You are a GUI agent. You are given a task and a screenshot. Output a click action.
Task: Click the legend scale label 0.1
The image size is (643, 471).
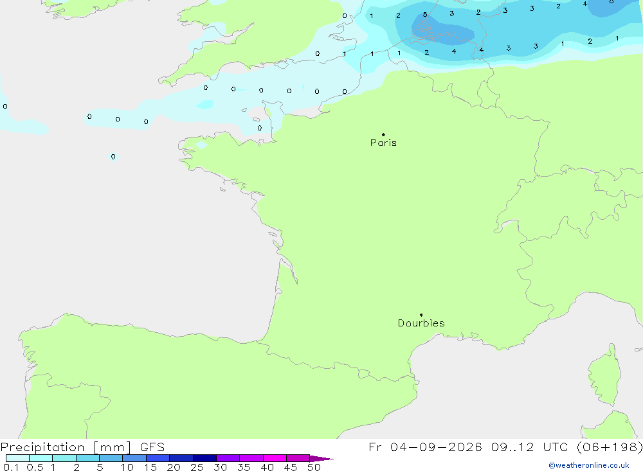[x=11, y=467]
